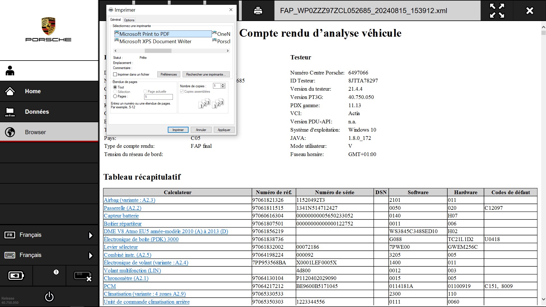Open the Levier sélecteur link
The height and width of the screenshot is (307, 546).
121,247
